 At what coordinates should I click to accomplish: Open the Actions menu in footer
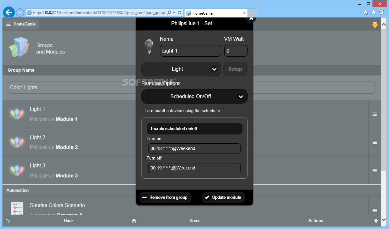pyautogui.click(x=316, y=220)
